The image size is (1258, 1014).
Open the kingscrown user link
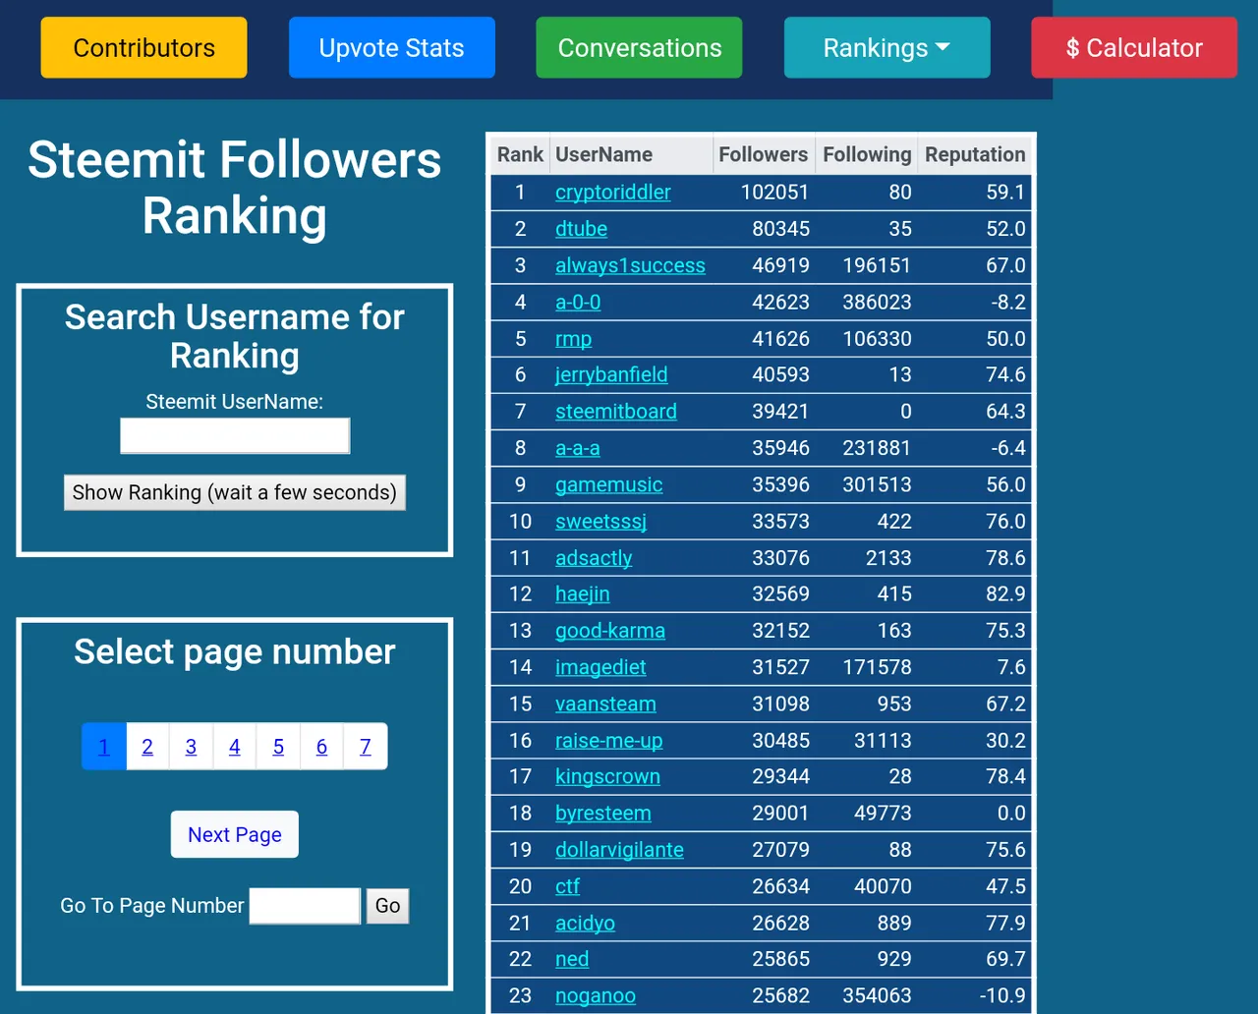click(x=607, y=776)
